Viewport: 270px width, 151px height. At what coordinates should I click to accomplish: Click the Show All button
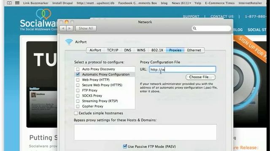86,28
